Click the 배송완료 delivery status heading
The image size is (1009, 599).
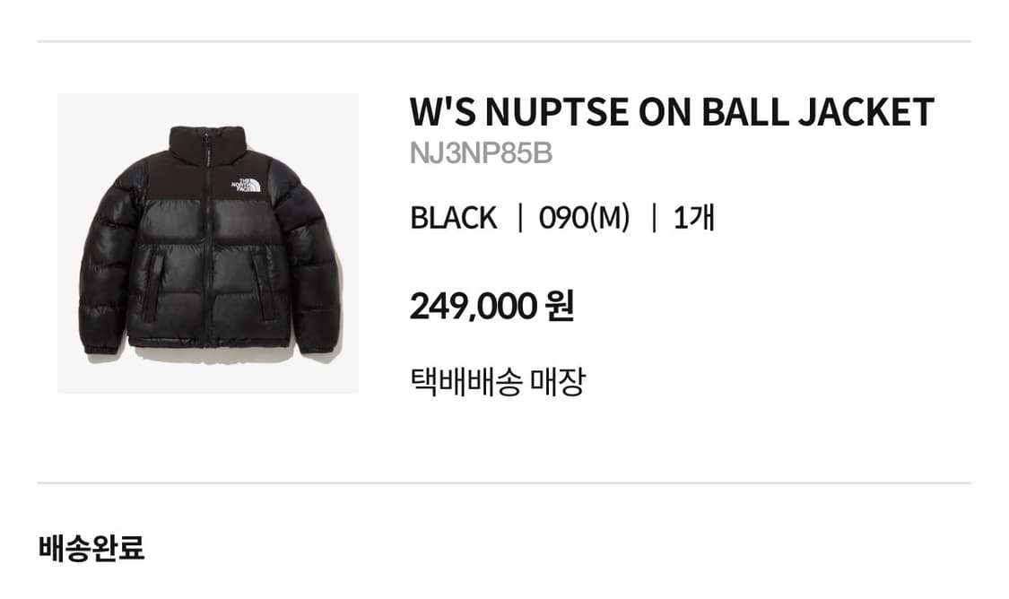pyautogui.click(x=91, y=548)
